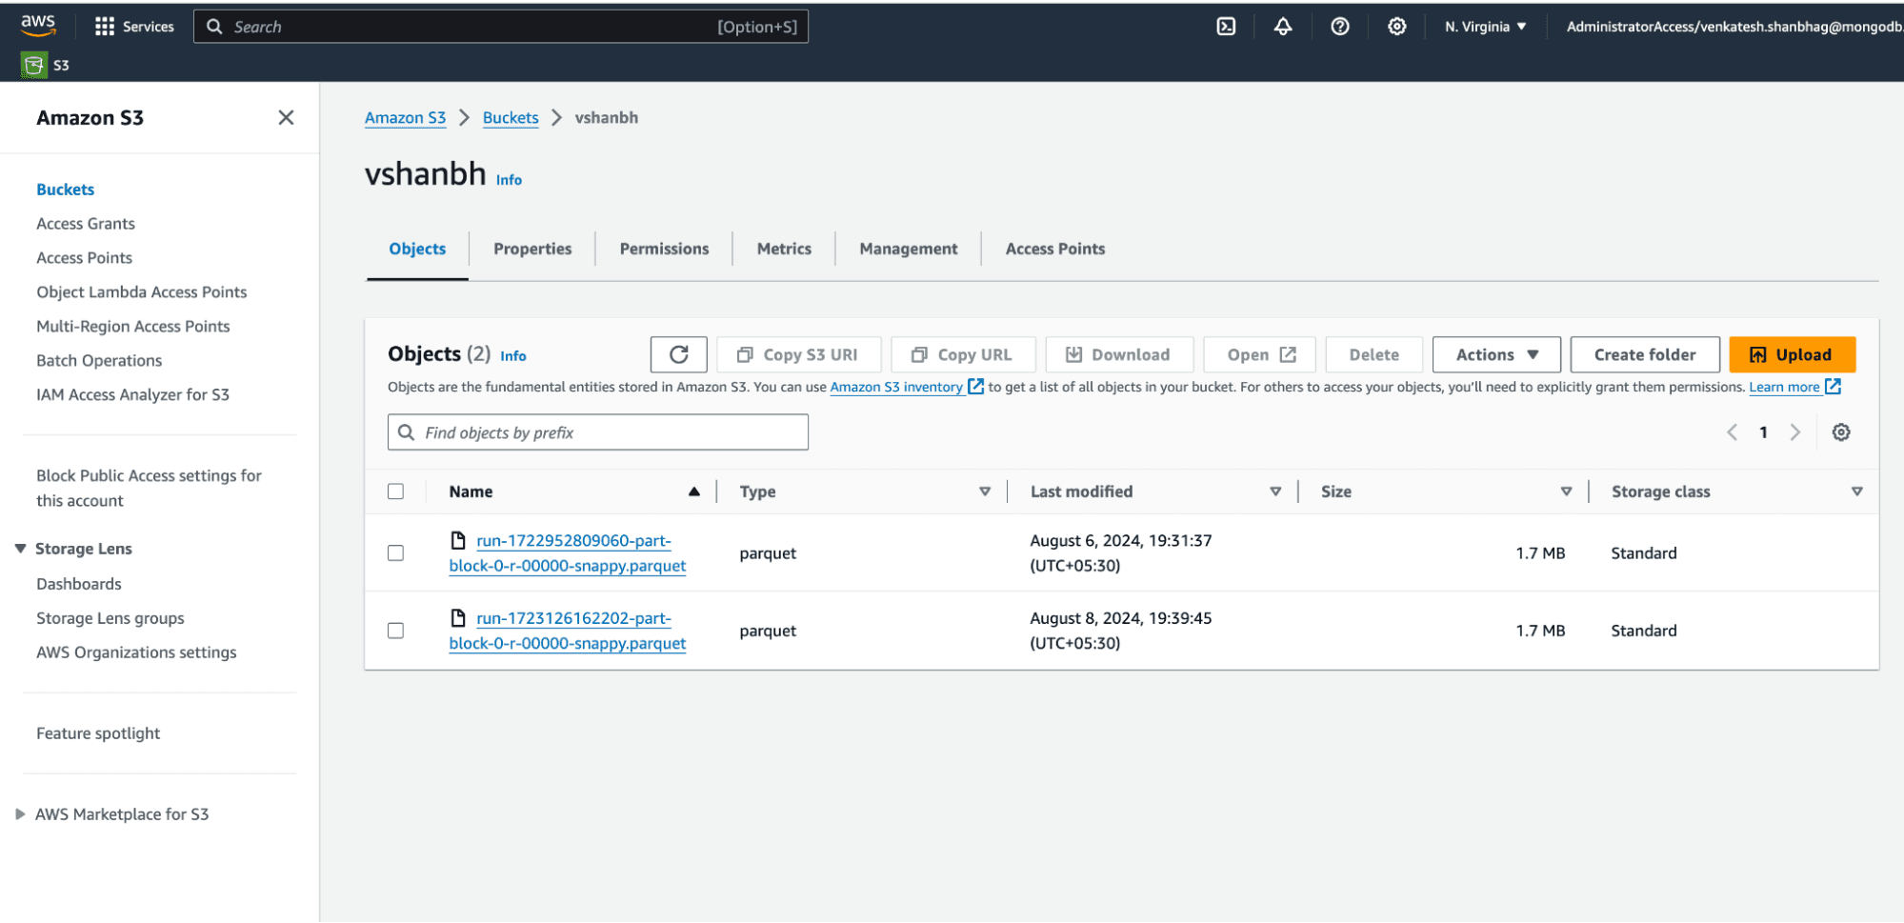Image resolution: width=1904 pixels, height=923 pixels.
Task: Open the notifications bell
Action: click(x=1283, y=27)
